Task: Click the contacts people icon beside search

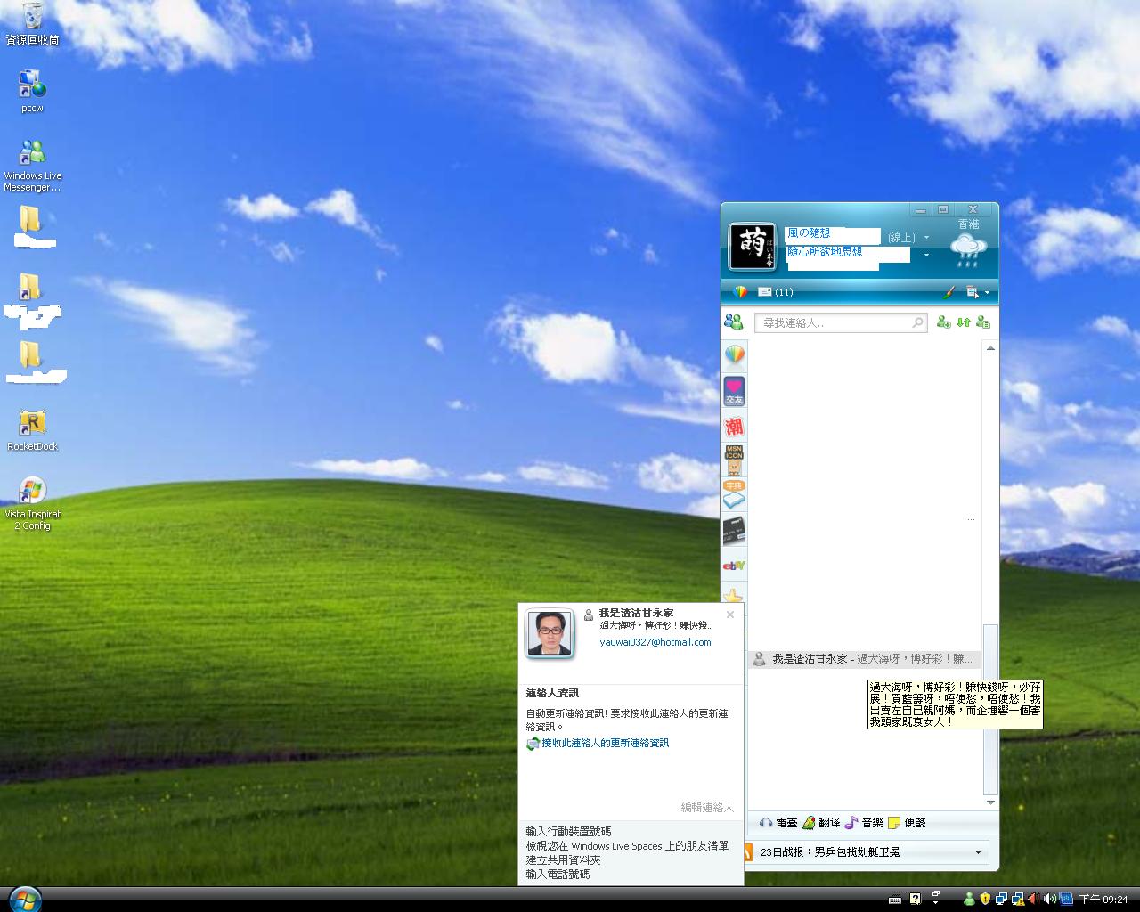Action: 734,322
